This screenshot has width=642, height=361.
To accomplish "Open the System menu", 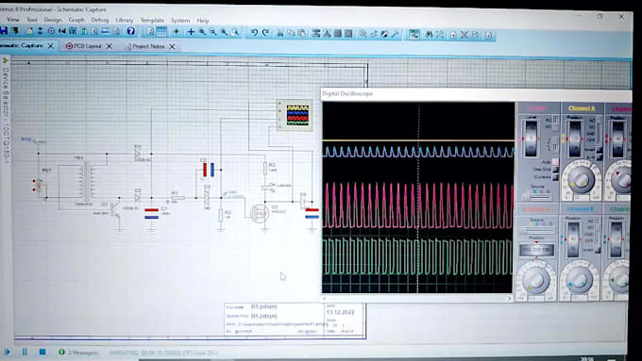I will [180, 21].
